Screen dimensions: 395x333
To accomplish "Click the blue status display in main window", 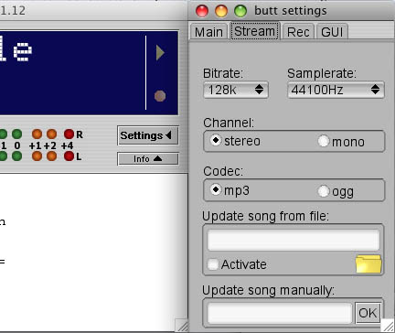I will point(89,72).
